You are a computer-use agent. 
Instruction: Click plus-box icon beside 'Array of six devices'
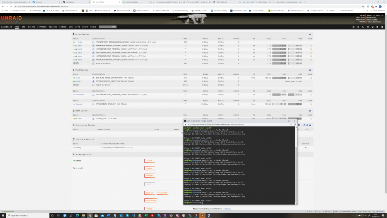click(x=75, y=64)
